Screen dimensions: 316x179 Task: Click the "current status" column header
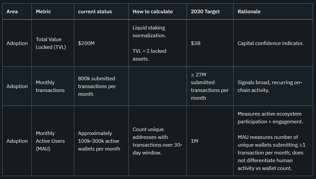point(95,11)
